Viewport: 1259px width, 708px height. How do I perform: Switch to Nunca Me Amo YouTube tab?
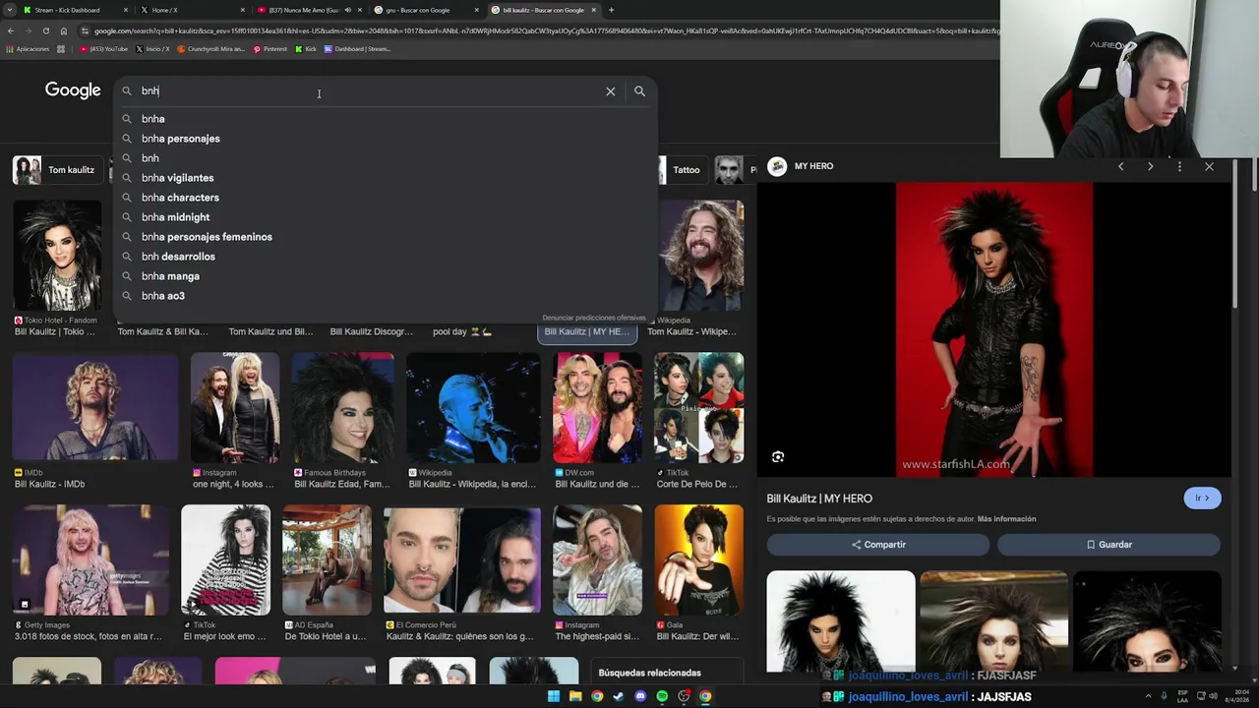point(309,10)
